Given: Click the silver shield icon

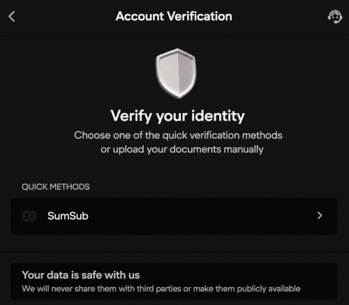Looking at the screenshot, I should 176,73.
